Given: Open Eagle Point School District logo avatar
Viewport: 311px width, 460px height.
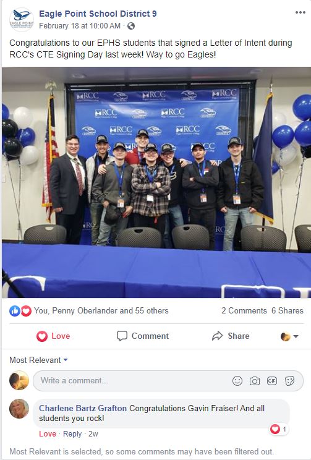Looking at the screenshot, I should [22, 20].
